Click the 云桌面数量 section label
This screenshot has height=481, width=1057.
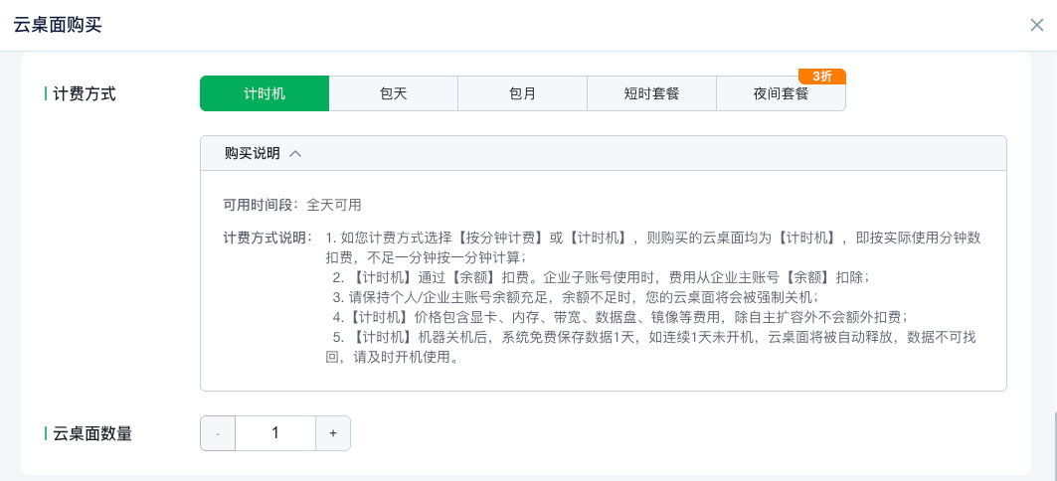pyautogui.click(x=91, y=433)
